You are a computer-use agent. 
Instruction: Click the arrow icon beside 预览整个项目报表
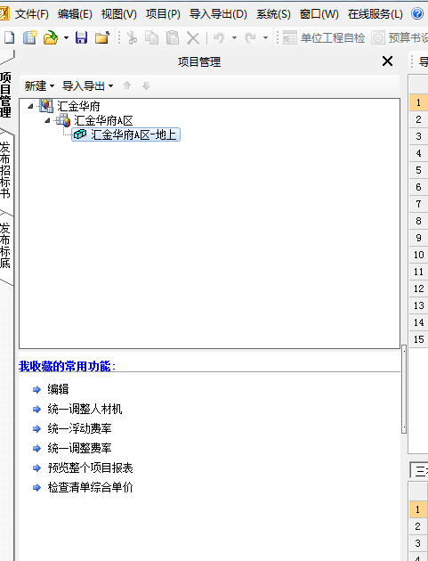[36, 467]
